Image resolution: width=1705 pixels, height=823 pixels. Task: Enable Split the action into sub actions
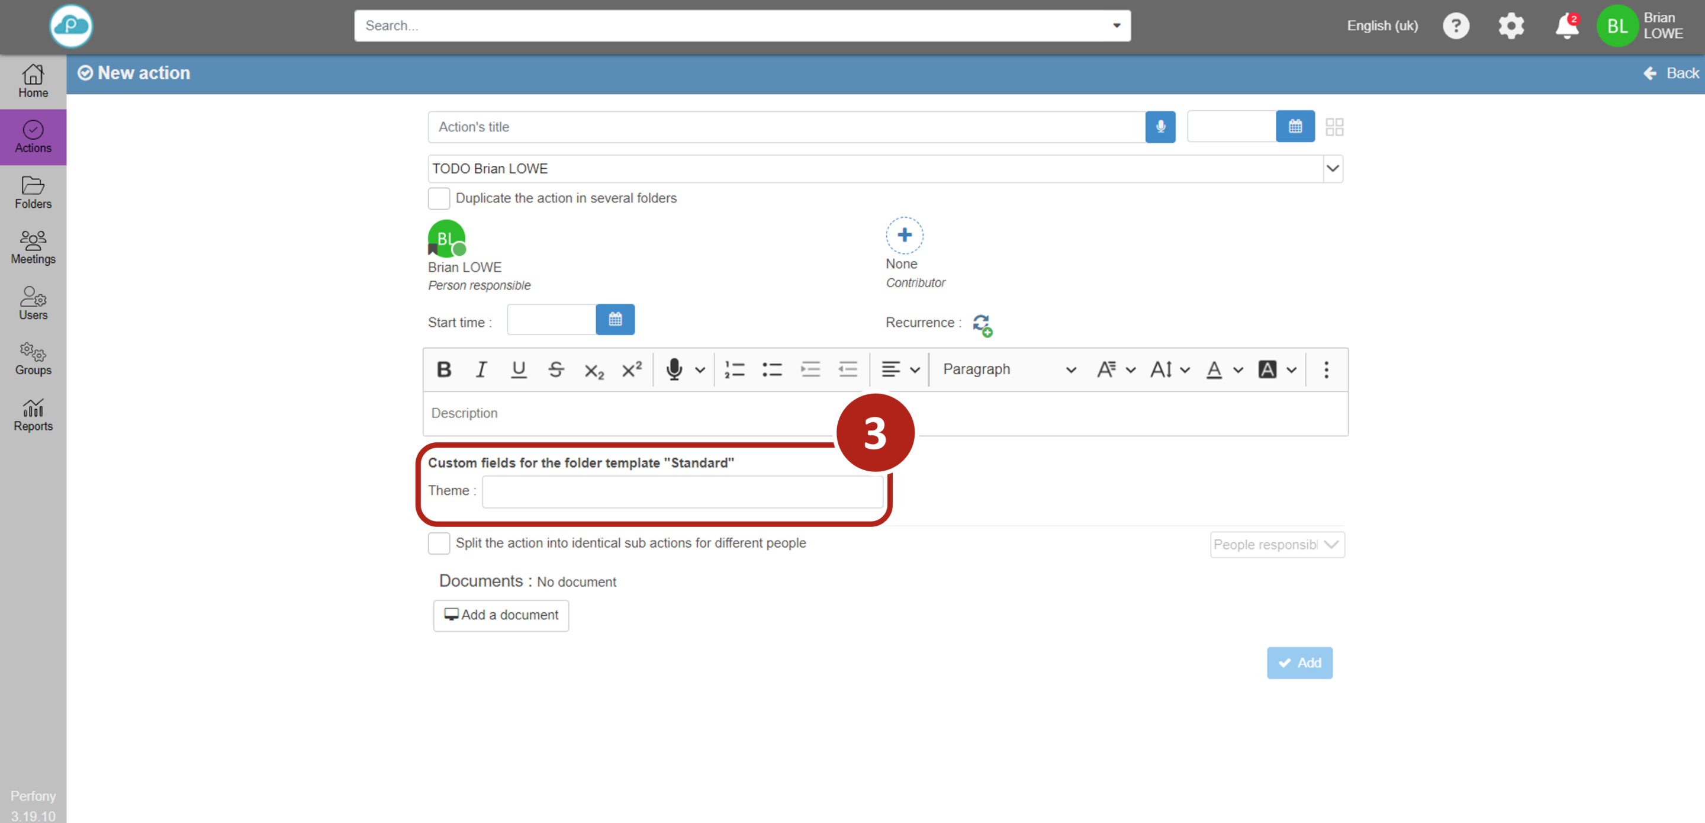pos(439,543)
